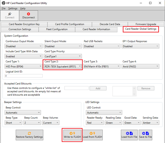Screen dimensions: 165x143
Task: Open Pad USB Packets dropdown
Action: 102,46
